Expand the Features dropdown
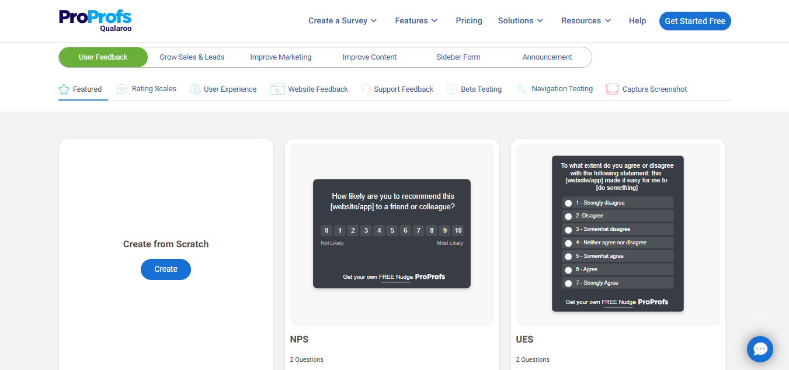789x370 pixels. pos(416,20)
